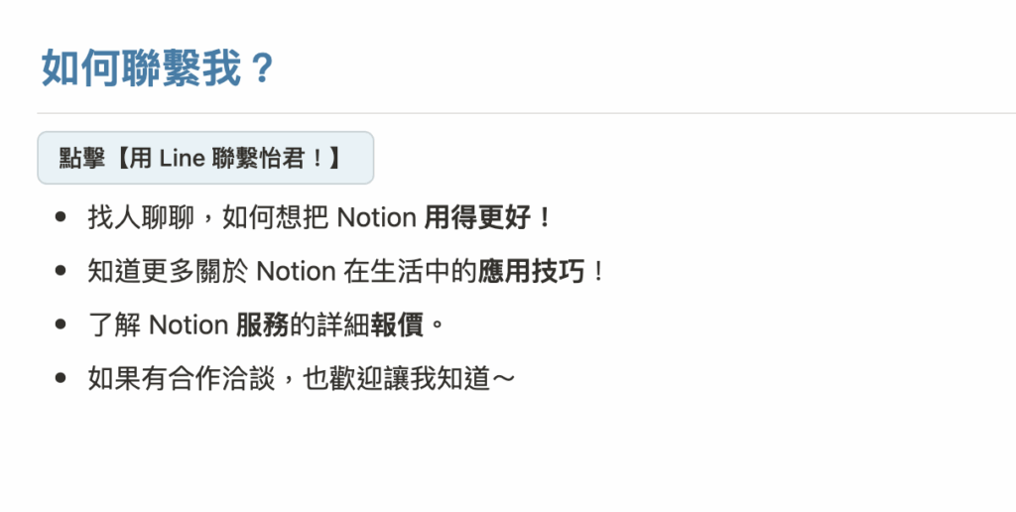Click the bold word 服務
Viewport: 1016px width, 512px height.
(262, 324)
